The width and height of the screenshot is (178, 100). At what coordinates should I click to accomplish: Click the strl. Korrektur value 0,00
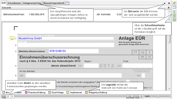click(119, 14)
